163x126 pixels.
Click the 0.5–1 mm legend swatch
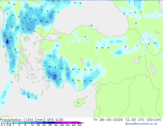[10, 123]
